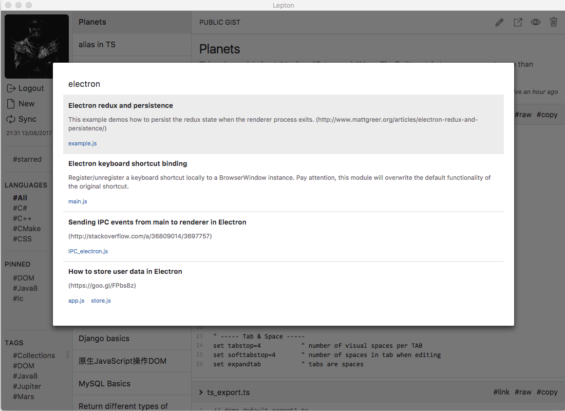Select #Mars in Tags list

point(24,397)
